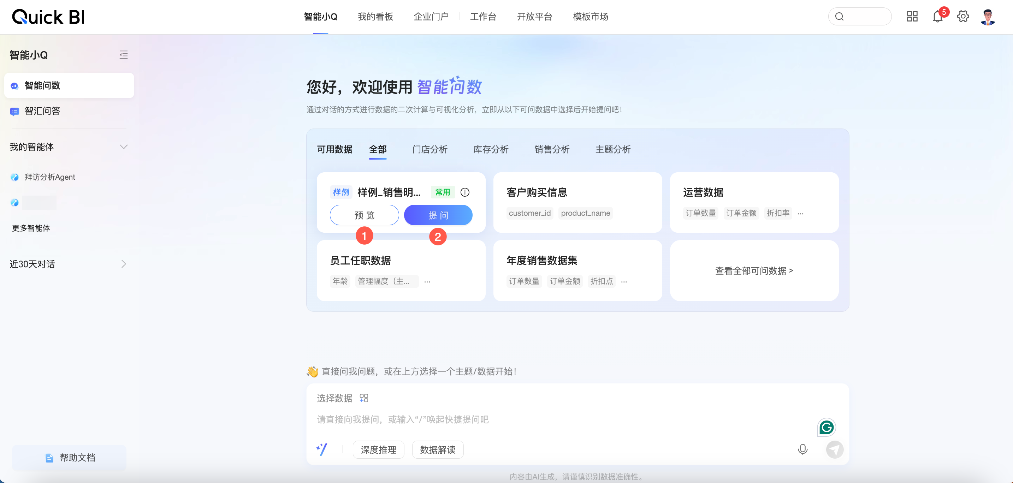Select the 库存分析 data filter tab
This screenshot has width=1013, height=483.
491,149
